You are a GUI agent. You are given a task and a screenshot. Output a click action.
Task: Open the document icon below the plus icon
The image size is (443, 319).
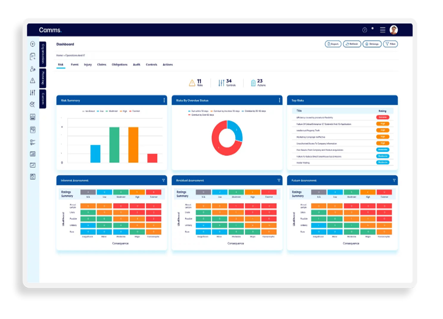[33, 56]
